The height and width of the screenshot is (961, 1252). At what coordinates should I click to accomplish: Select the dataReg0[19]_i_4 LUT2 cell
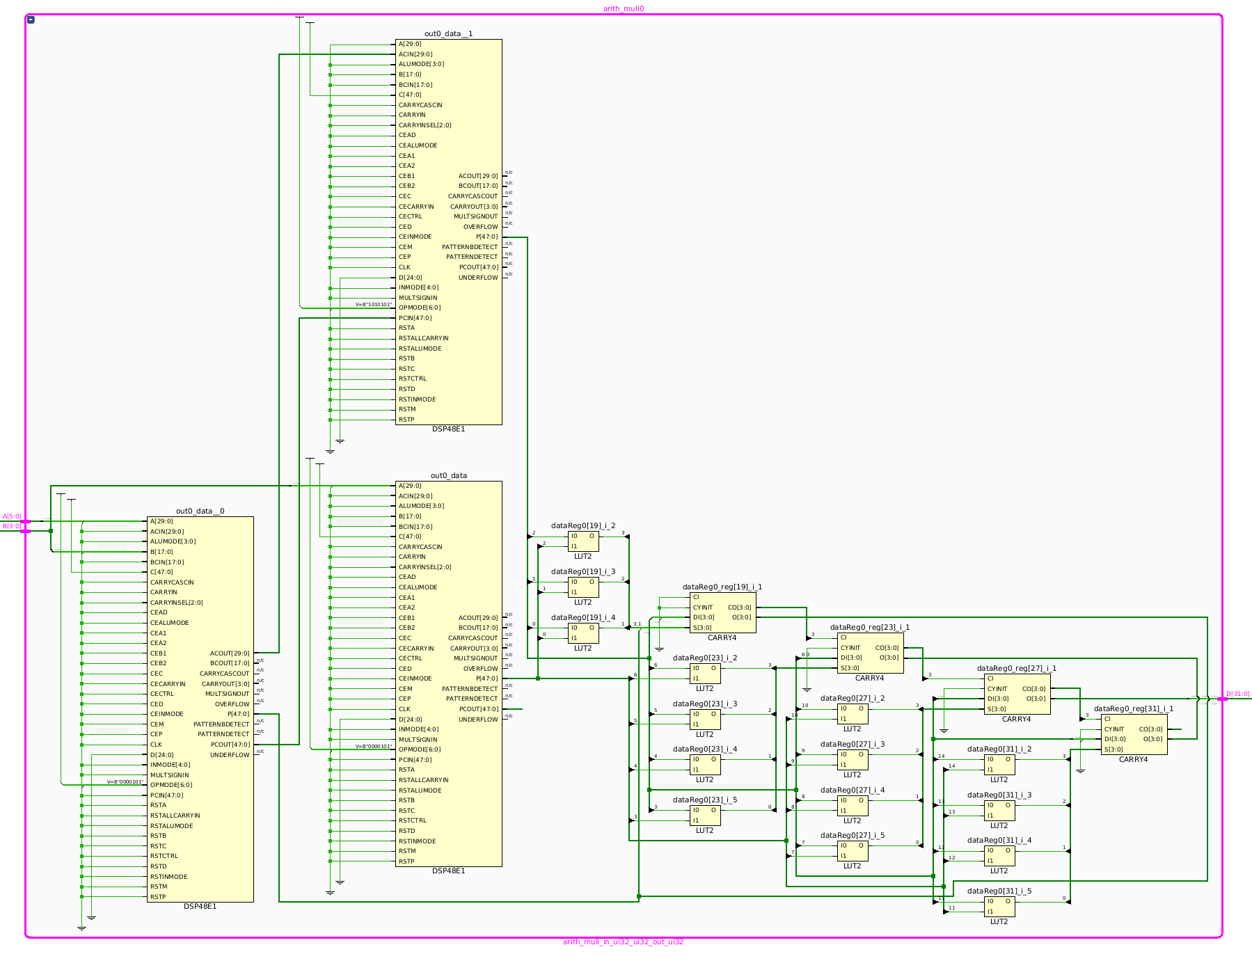click(583, 633)
